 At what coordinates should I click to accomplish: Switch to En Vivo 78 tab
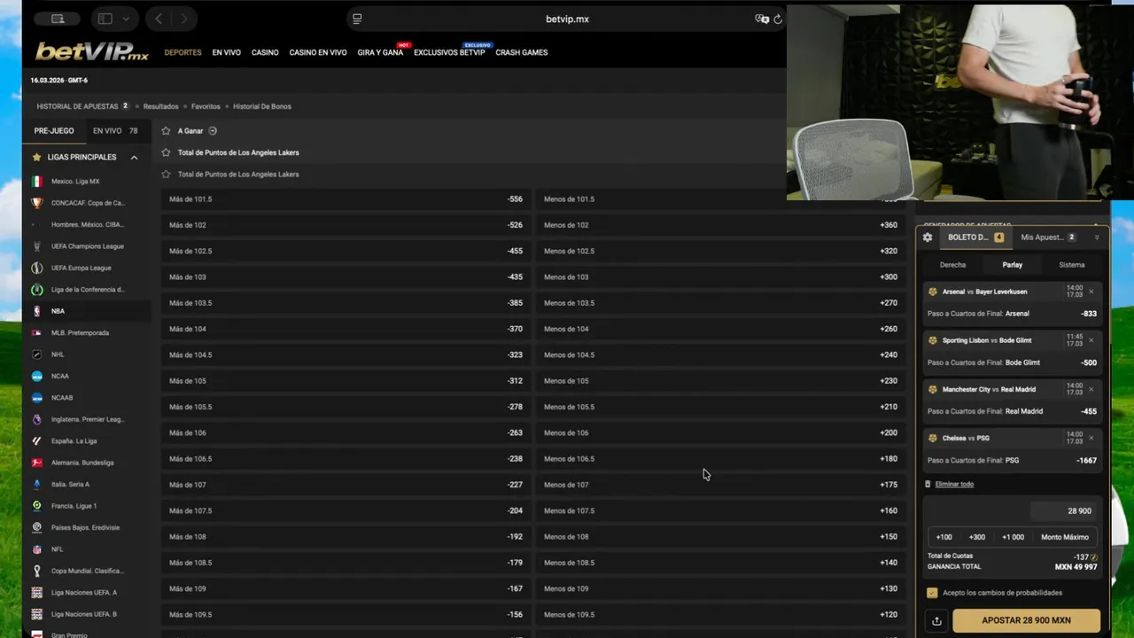point(115,130)
